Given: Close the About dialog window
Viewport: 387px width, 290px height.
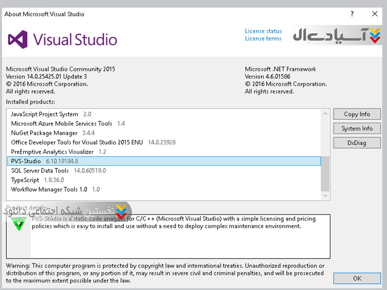Looking at the screenshot, I should click(375, 14).
